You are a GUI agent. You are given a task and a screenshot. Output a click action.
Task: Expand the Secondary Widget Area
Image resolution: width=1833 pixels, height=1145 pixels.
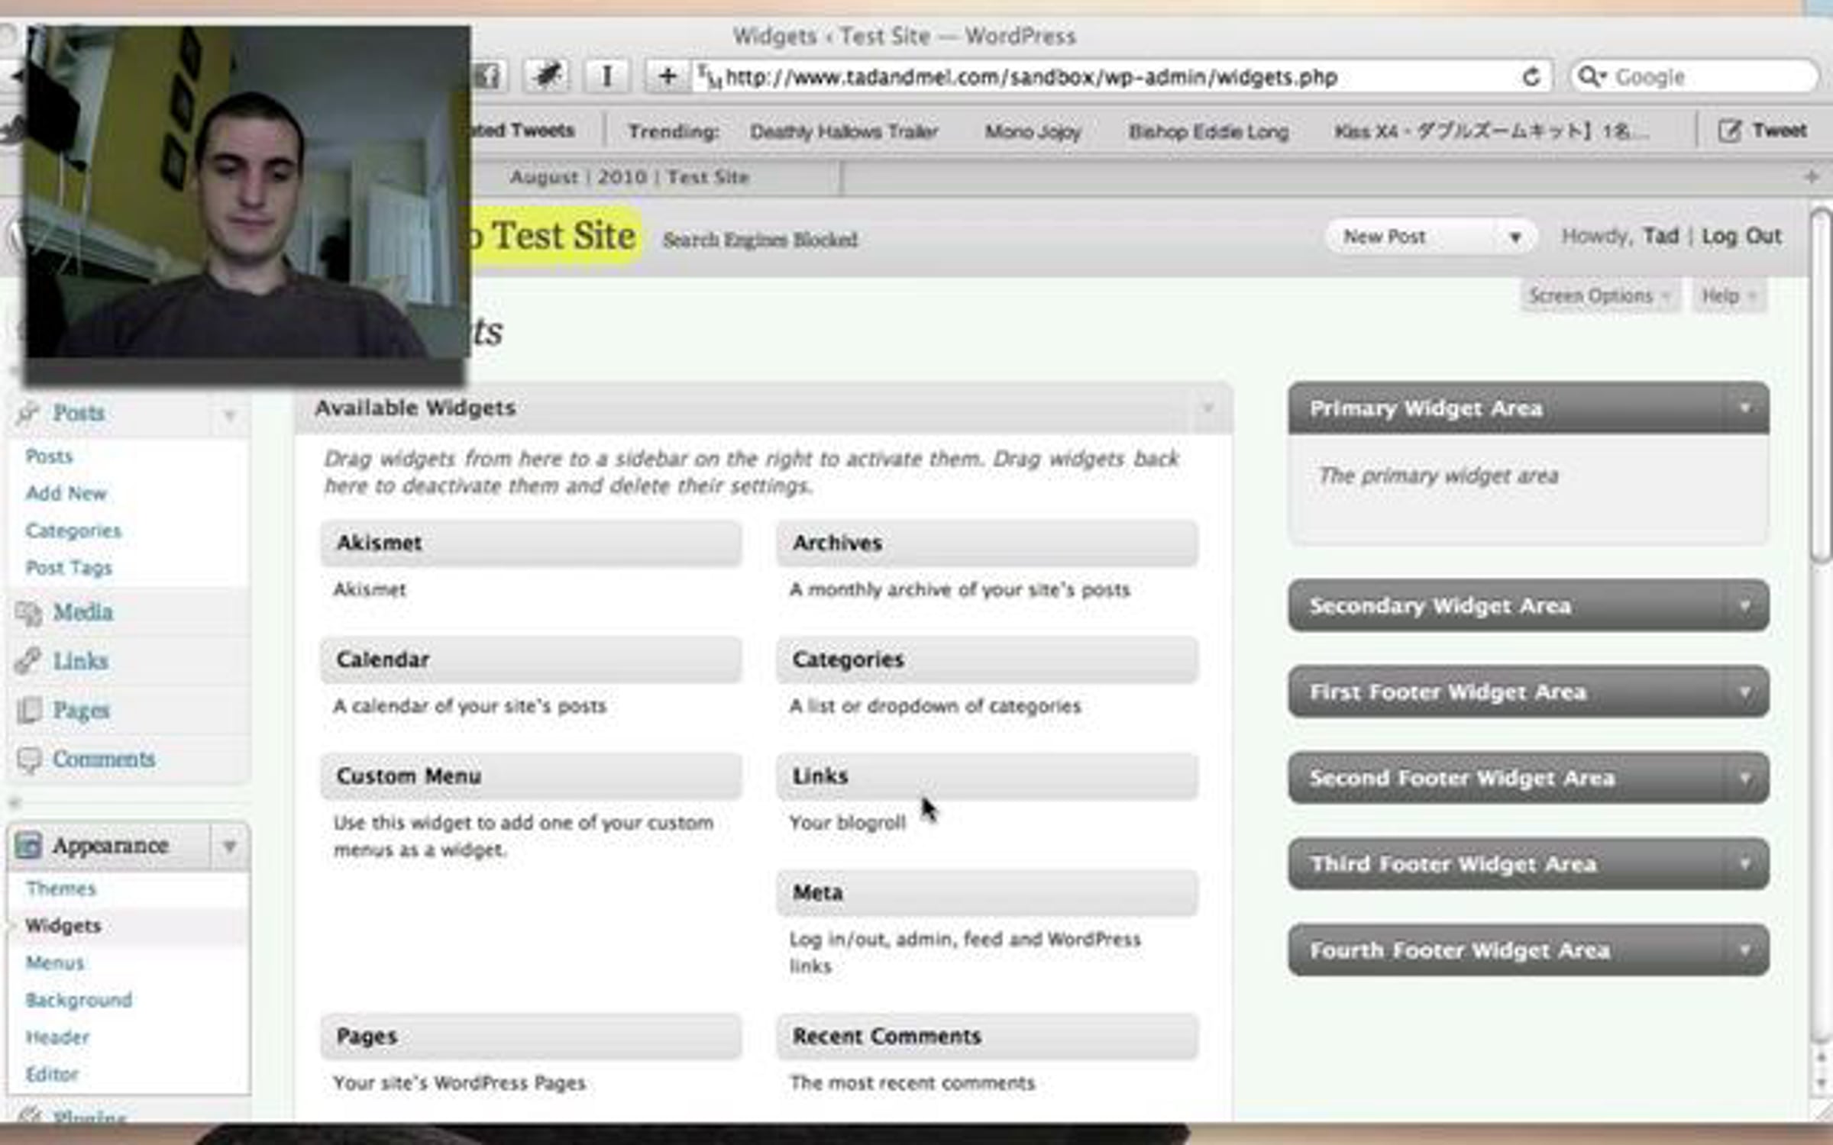[1744, 606]
